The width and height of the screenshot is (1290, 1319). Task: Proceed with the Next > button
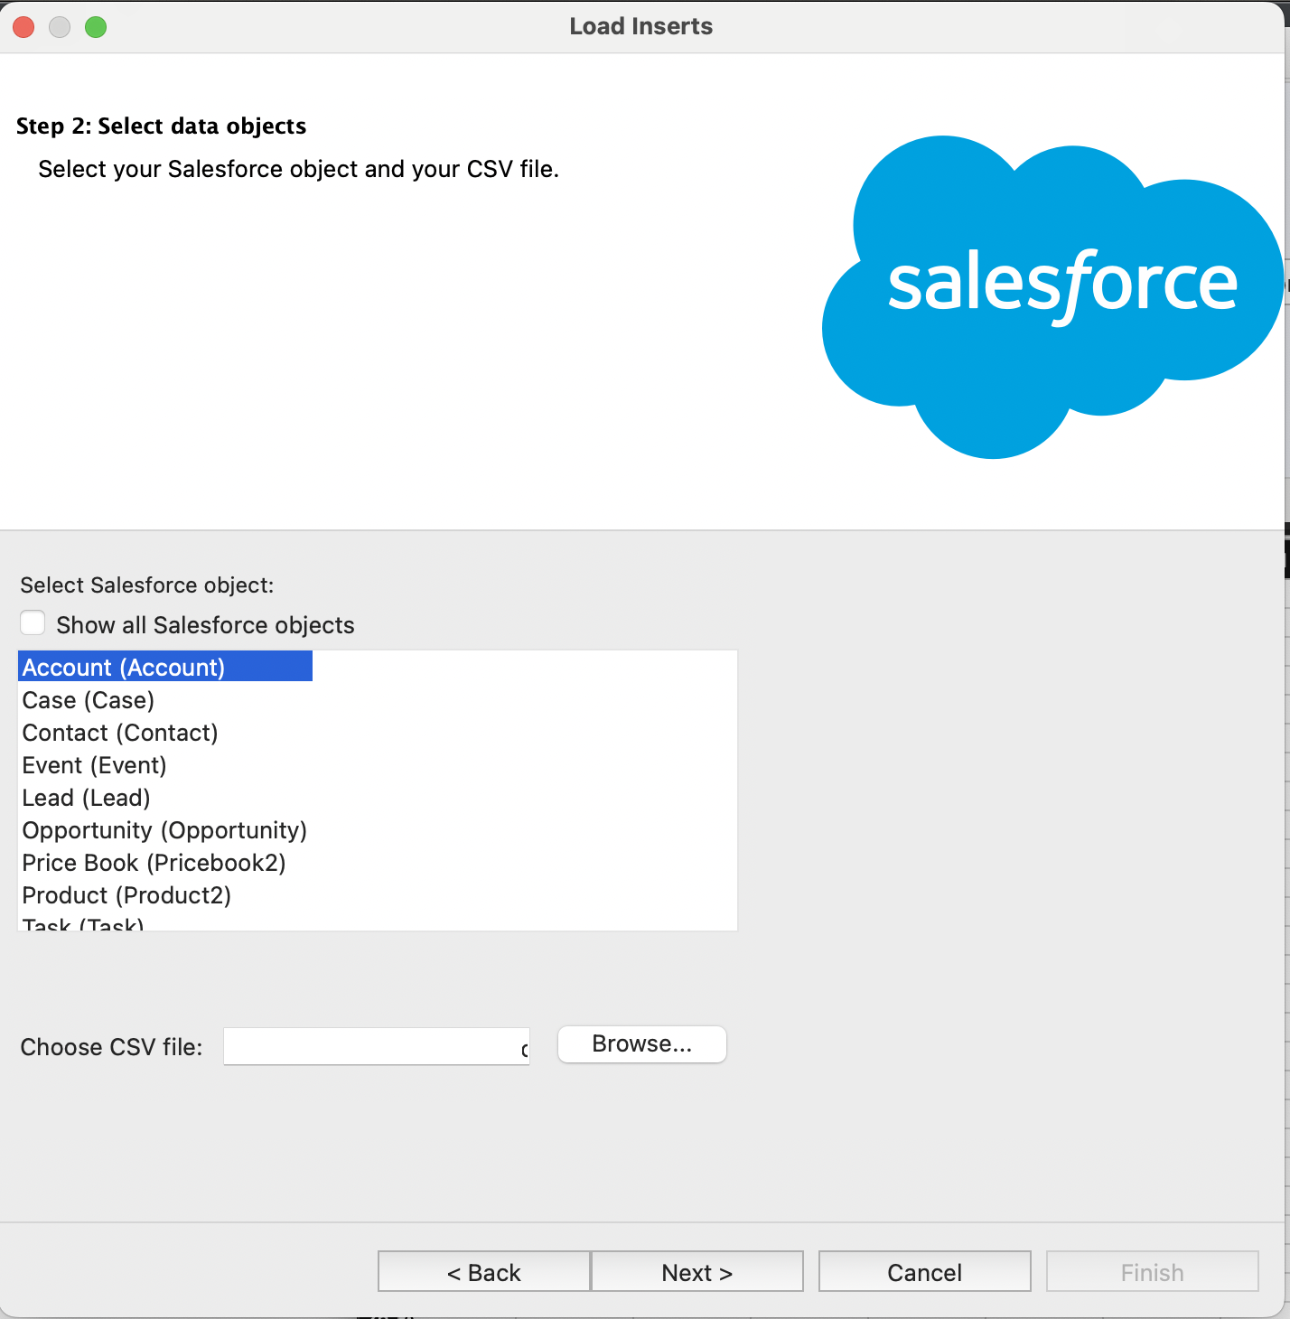(x=697, y=1272)
